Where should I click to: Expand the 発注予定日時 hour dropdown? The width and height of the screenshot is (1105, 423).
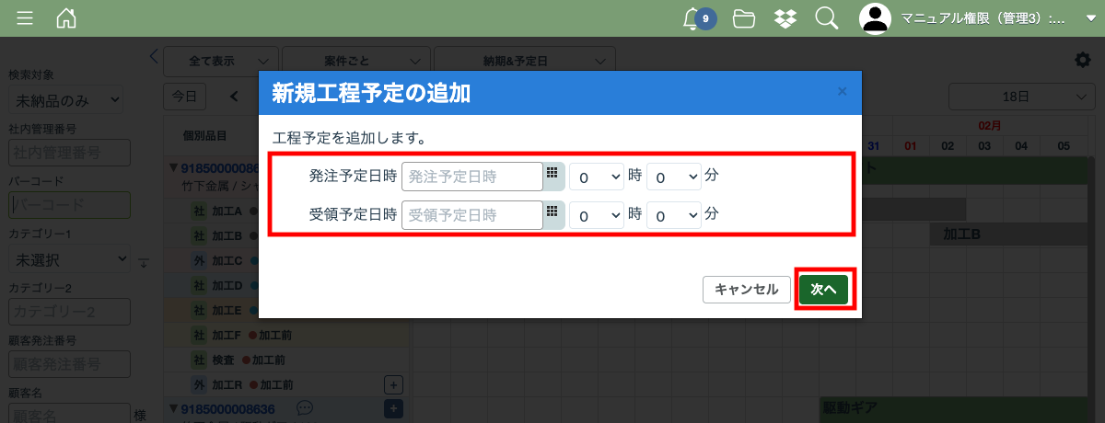coord(596,176)
